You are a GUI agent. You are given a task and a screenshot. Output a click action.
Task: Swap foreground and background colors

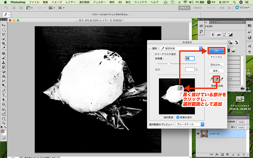click(x=5, y=127)
